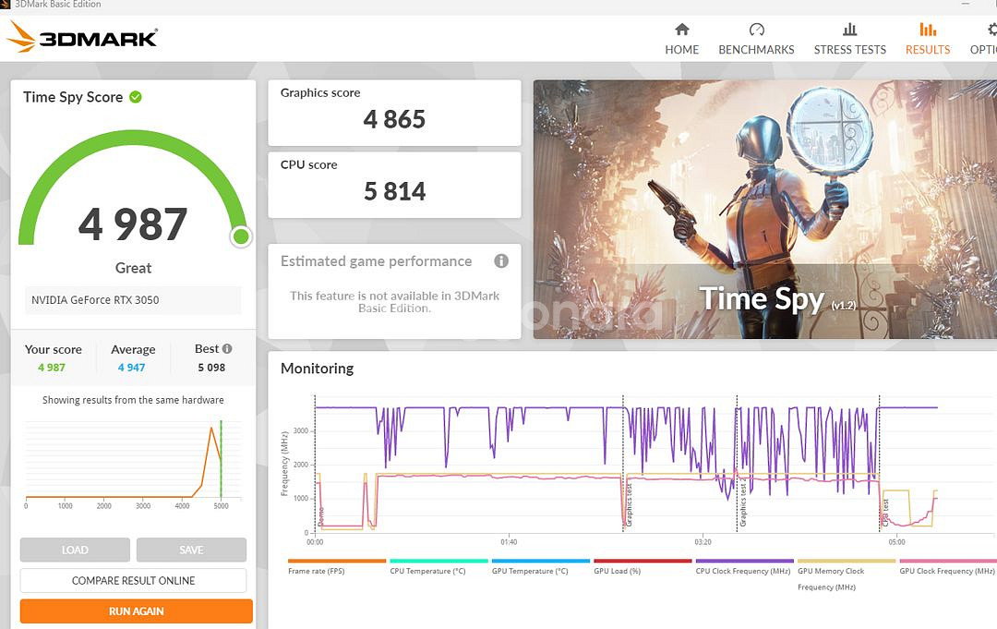997x629 pixels.
Task: Toggle the Frame rate (FPS) legend color
Action: 337,561
